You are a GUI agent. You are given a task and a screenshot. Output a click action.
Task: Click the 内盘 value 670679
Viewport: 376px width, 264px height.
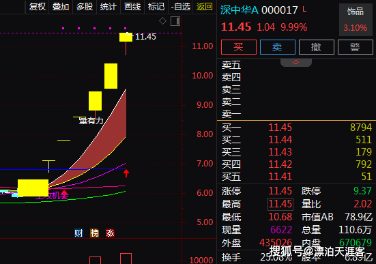click(356, 243)
